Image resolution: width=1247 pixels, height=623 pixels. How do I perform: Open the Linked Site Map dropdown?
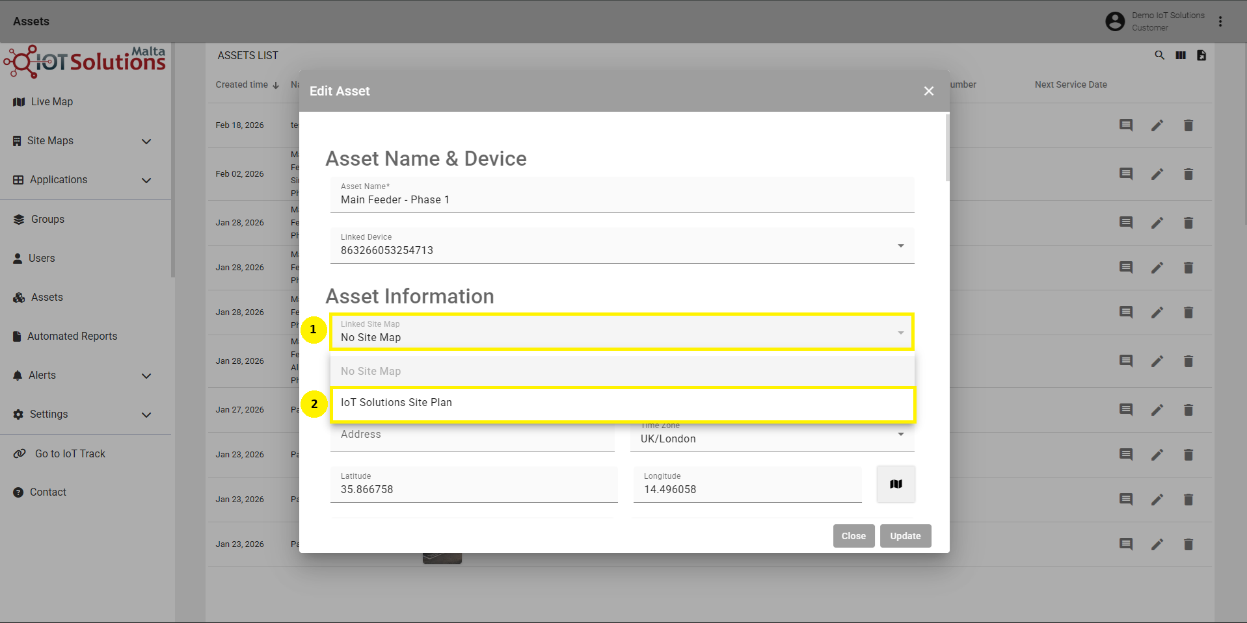pos(623,332)
